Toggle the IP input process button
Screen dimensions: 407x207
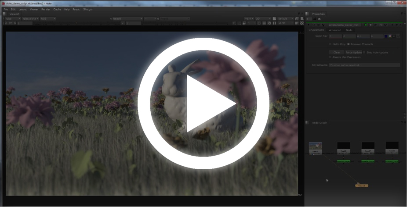coord(297,23)
